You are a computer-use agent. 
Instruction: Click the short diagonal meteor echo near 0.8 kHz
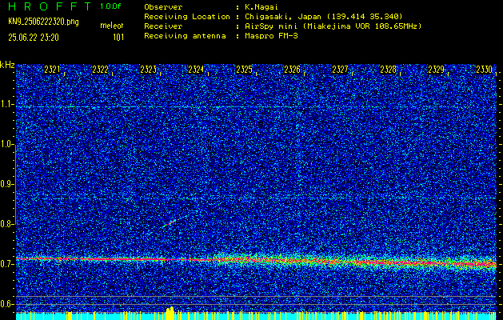click(x=170, y=223)
